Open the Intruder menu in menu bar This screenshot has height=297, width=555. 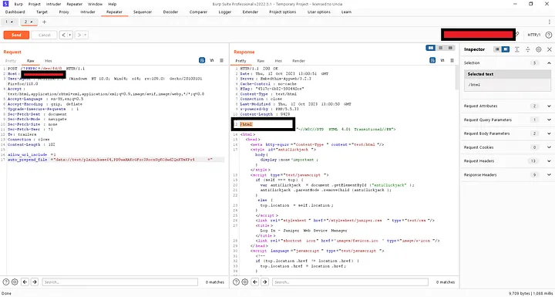tap(53, 5)
